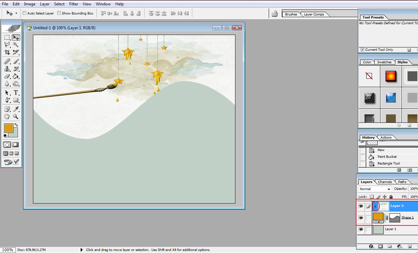Select the Horizontal Type tool
This screenshot has width=418, height=253.
click(x=16, y=93)
